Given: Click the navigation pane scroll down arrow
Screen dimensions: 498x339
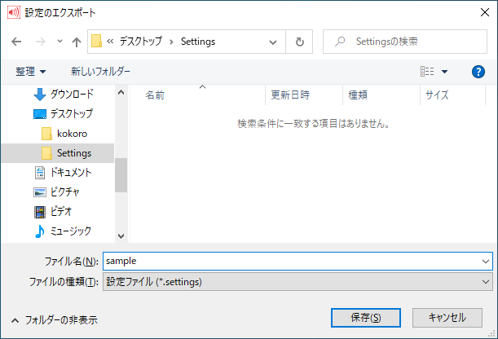Looking at the screenshot, I should pyautogui.click(x=121, y=236).
